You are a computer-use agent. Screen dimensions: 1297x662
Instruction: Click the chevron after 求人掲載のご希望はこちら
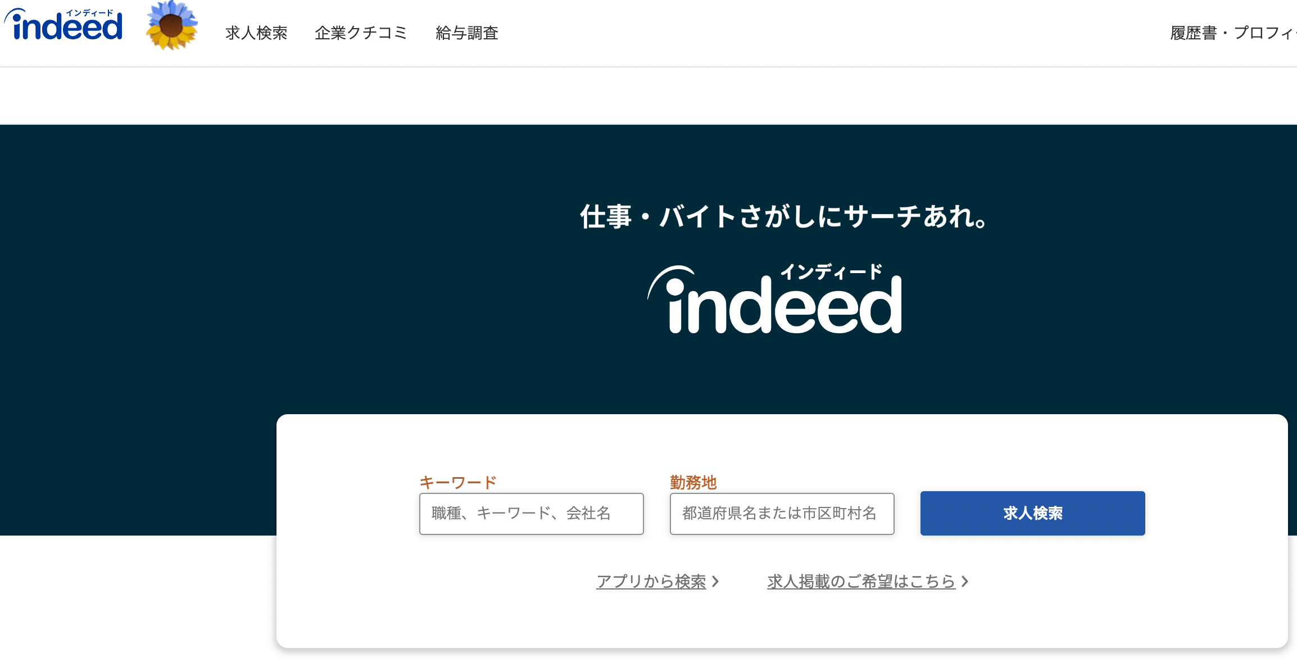pyautogui.click(x=965, y=581)
